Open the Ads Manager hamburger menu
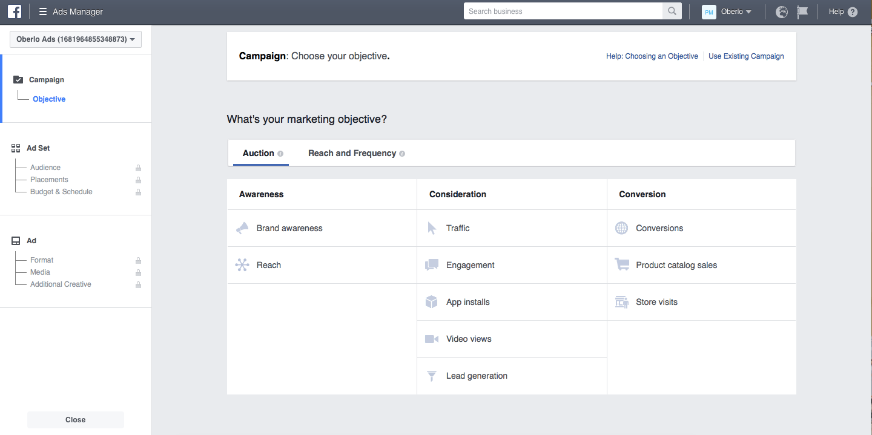 pyautogui.click(x=43, y=11)
